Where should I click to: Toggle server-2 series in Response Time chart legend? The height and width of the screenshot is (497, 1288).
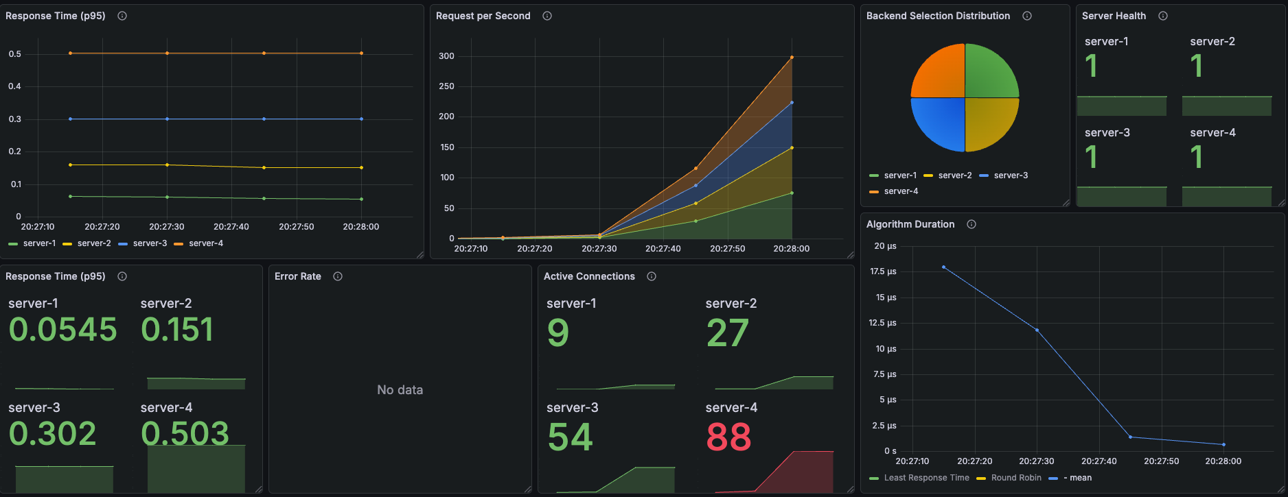coord(94,243)
